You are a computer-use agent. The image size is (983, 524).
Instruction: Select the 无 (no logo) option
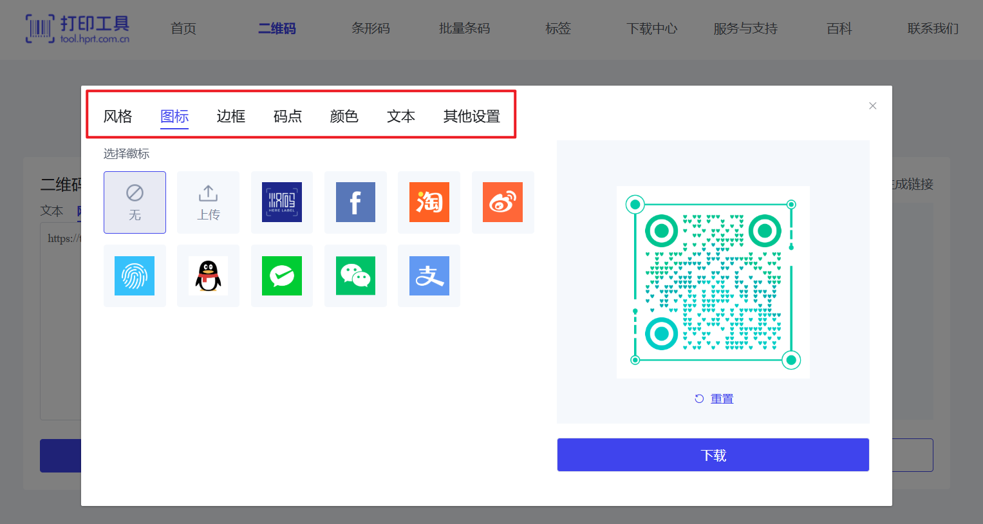point(135,202)
